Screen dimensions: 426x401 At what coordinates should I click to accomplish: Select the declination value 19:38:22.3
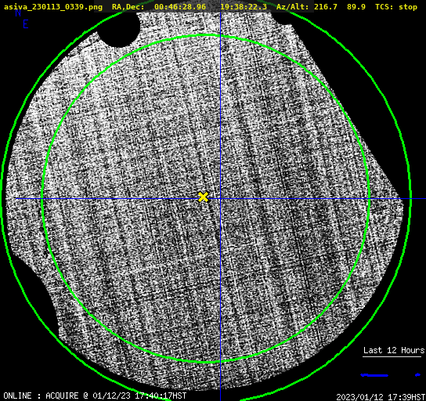[x=244, y=7]
